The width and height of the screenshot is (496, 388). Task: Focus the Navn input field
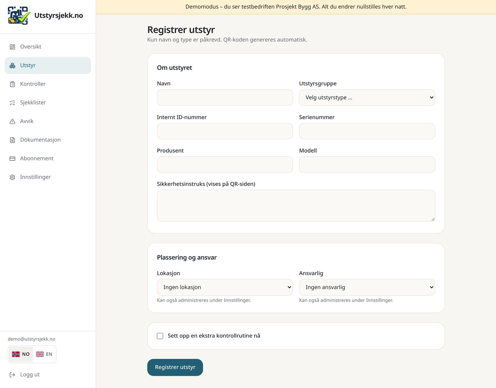coord(225,97)
